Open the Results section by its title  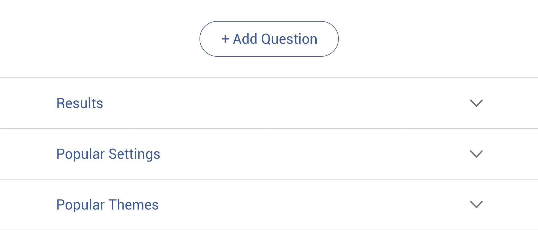point(80,103)
